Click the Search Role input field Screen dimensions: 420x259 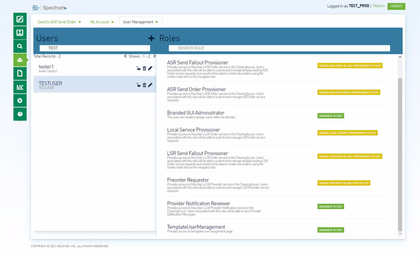279,48
